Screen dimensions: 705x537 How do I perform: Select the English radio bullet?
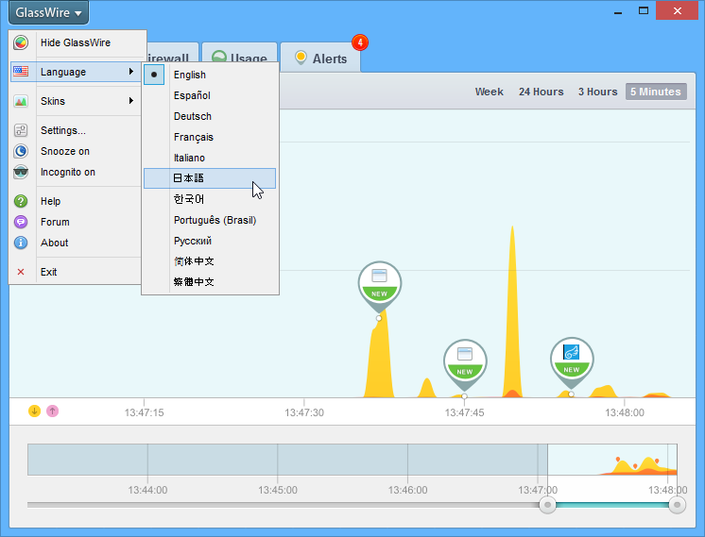(154, 75)
